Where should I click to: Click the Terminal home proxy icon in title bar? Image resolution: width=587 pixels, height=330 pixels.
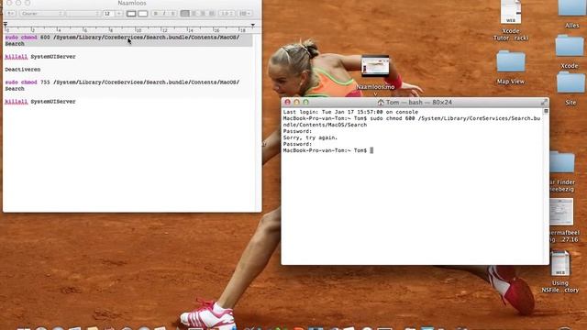(x=381, y=102)
